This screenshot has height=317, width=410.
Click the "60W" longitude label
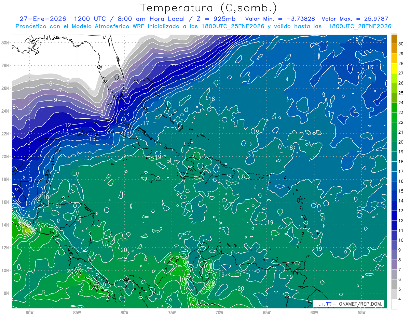tap(314, 313)
